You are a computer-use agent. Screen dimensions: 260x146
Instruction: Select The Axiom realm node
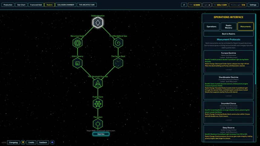pyautogui.click(x=98, y=124)
